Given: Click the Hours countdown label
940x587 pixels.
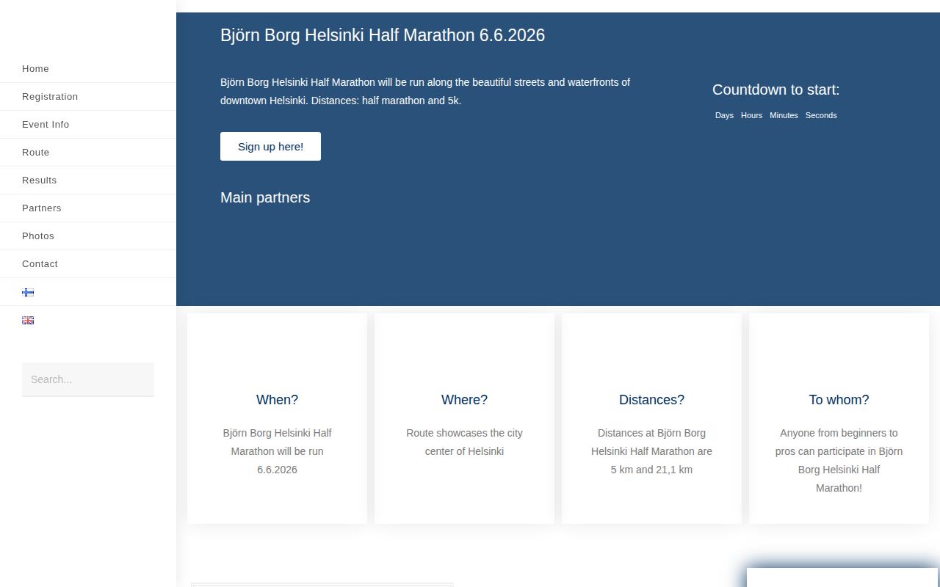Looking at the screenshot, I should pyautogui.click(x=751, y=115).
